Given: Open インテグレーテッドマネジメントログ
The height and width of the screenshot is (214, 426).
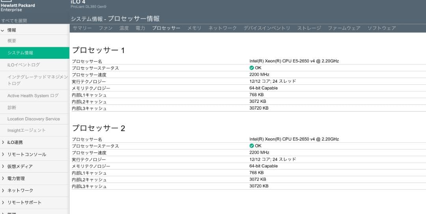Looking at the screenshot, I should click(x=34, y=80).
